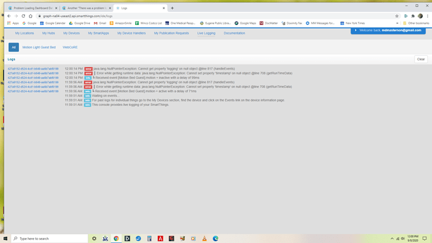
Task: Open My SmartApps page
Action: coord(98,33)
